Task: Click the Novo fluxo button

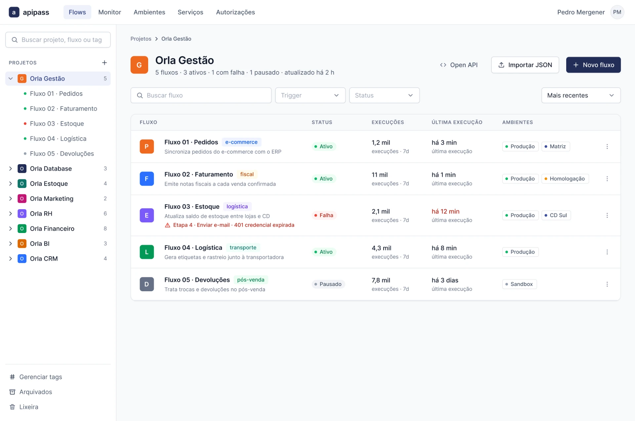Action: (593, 65)
